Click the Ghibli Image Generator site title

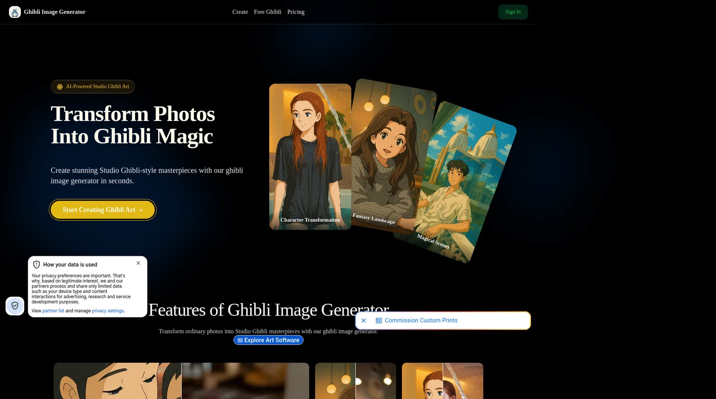pyautogui.click(x=55, y=12)
